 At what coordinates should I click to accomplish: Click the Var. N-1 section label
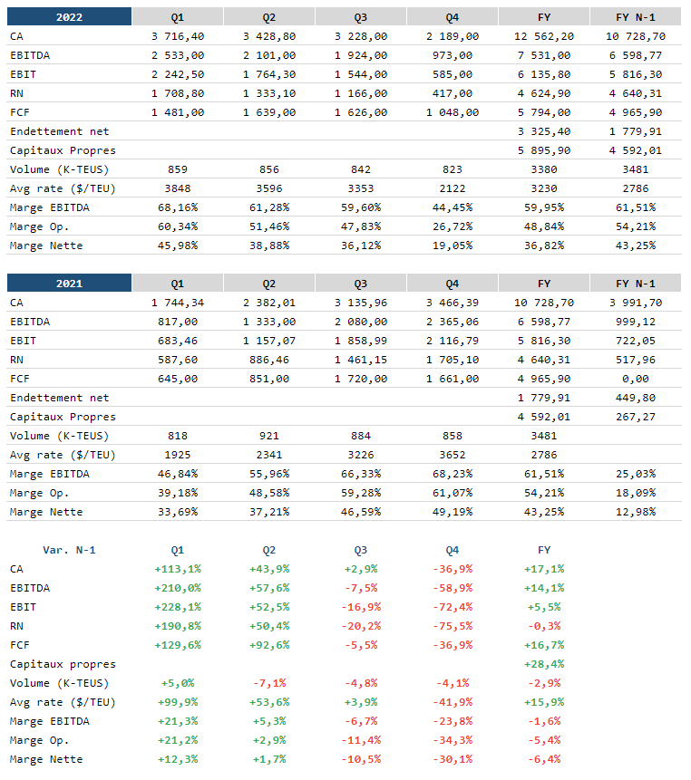tap(69, 550)
